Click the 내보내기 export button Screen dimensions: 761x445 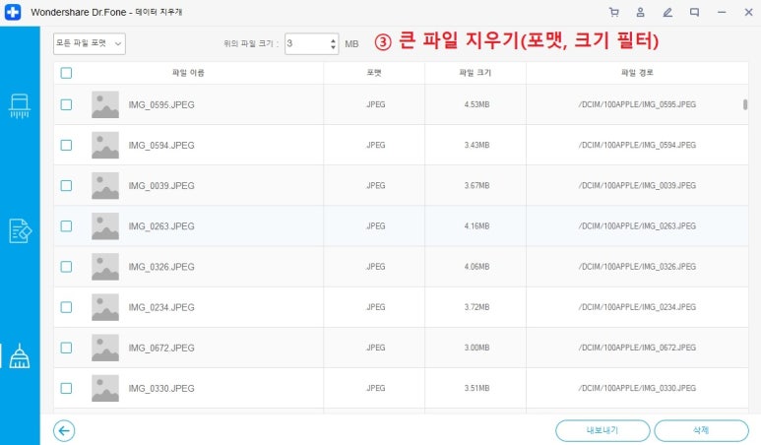click(x=602, y=430)
